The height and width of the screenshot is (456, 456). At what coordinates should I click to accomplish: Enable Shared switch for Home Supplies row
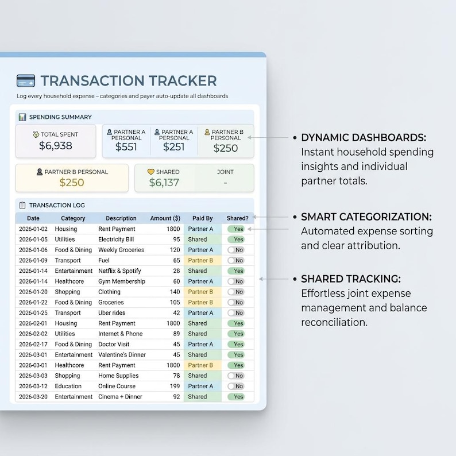coord(236,376)
